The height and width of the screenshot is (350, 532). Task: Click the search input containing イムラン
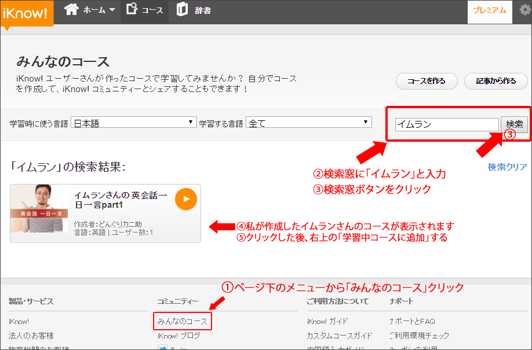coord(446,124)
